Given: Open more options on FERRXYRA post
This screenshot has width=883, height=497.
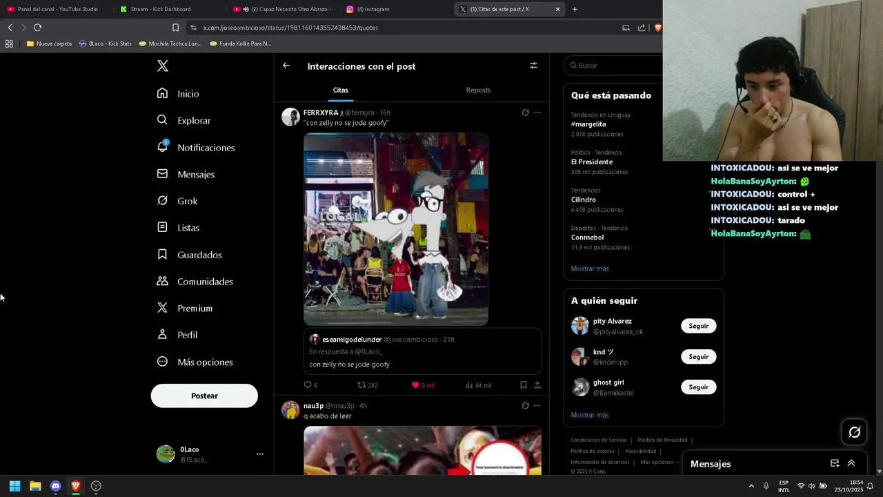Looking at the screenshot, I should point(537,113).
